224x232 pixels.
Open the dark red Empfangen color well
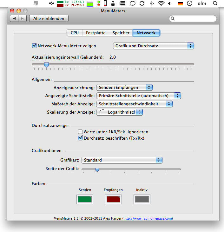[x=113, y=199]
